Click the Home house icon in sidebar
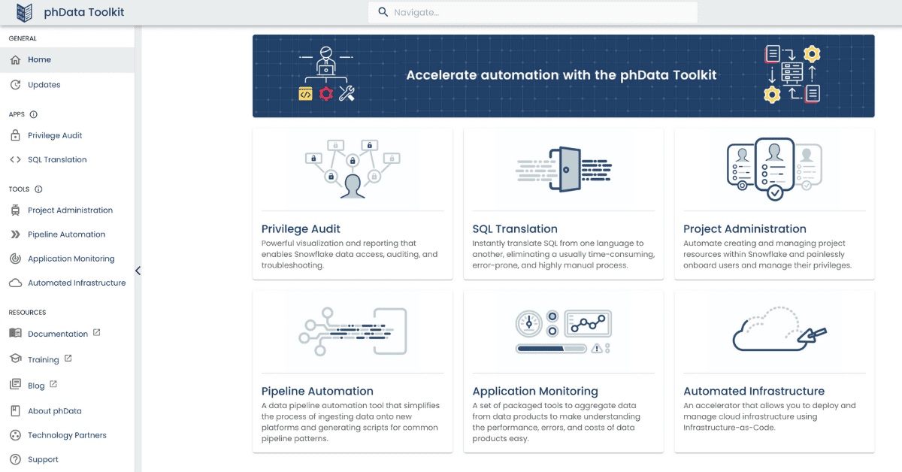Viewport: 902px width, 472px height. (15, 59)
